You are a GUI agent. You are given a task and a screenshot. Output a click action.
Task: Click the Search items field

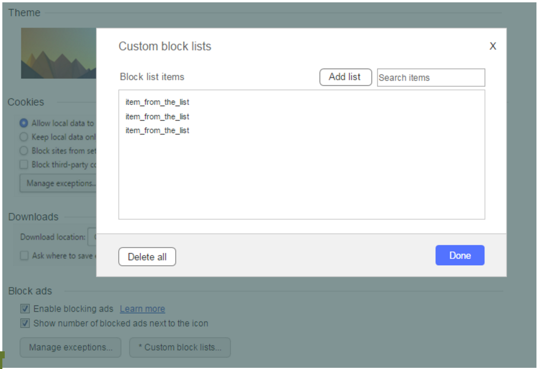point(431,78)
